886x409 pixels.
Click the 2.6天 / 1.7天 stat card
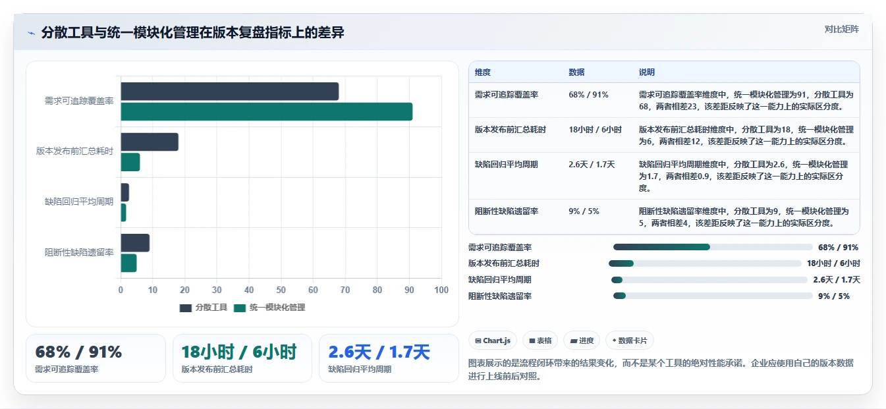[389, 358]
